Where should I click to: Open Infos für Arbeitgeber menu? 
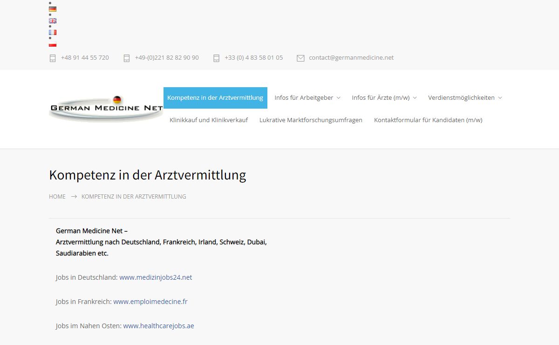click(304, 97)
